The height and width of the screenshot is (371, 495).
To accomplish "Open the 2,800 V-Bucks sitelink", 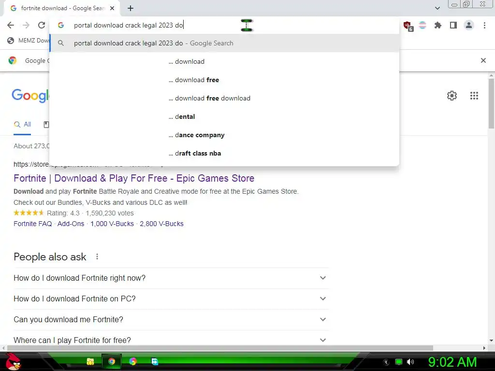I will pos(161,224).
